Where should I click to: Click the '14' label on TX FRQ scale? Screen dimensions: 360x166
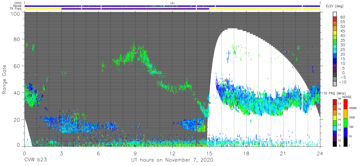pos(339,120)
